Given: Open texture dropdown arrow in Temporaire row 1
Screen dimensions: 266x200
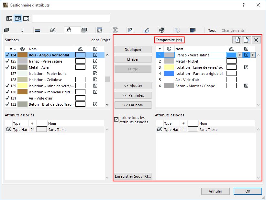Looking at the screenshot, I should 253,55.
